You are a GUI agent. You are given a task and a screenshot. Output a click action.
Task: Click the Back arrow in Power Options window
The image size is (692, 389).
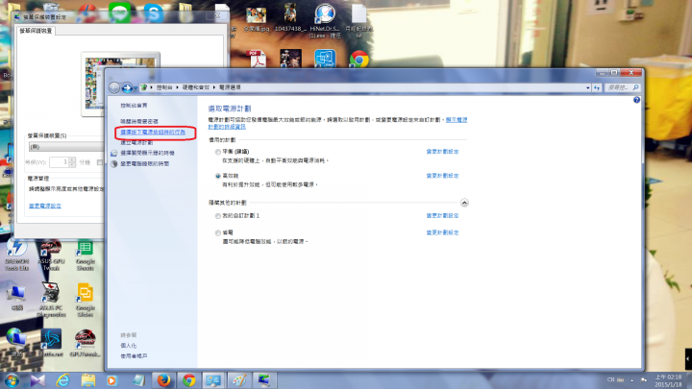[114, 87]
